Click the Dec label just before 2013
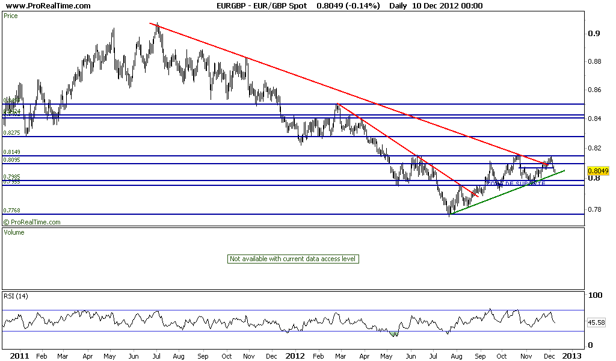This screenshot has height=361, width=616. pos(549,356)
